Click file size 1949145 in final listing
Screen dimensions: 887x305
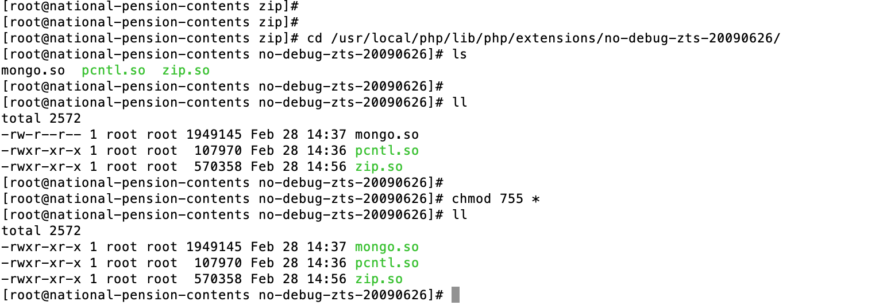coord(214,247)
